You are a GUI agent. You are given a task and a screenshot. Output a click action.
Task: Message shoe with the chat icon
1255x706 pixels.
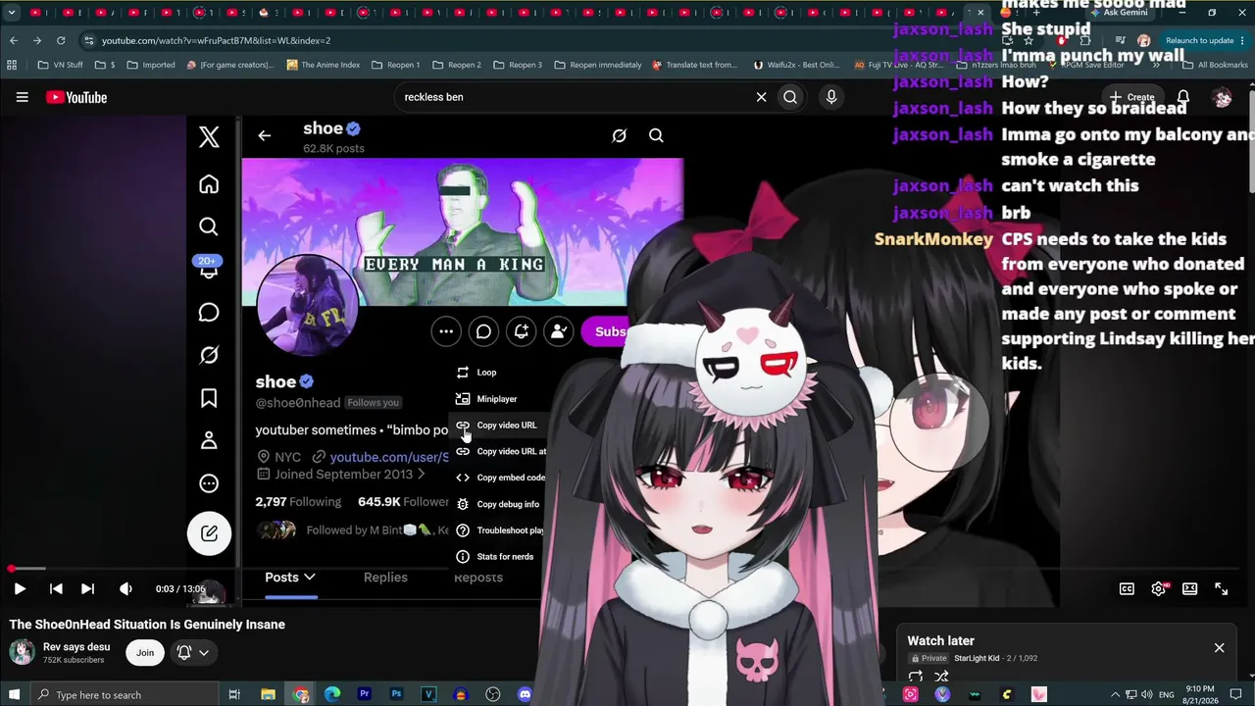click(483, 331)
